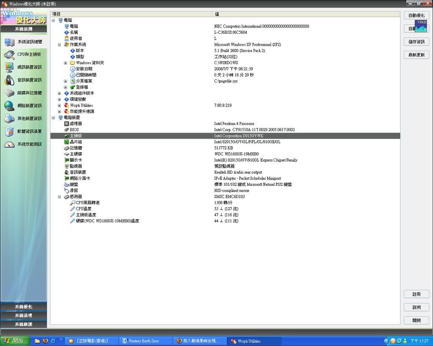Select the 主硬碟 hard drive icon
Viewport: 433px width, 346px height.
click(x=66, y=154)
